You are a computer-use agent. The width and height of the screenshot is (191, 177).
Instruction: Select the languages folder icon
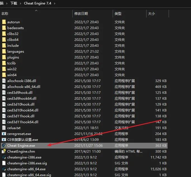(4, 51)
